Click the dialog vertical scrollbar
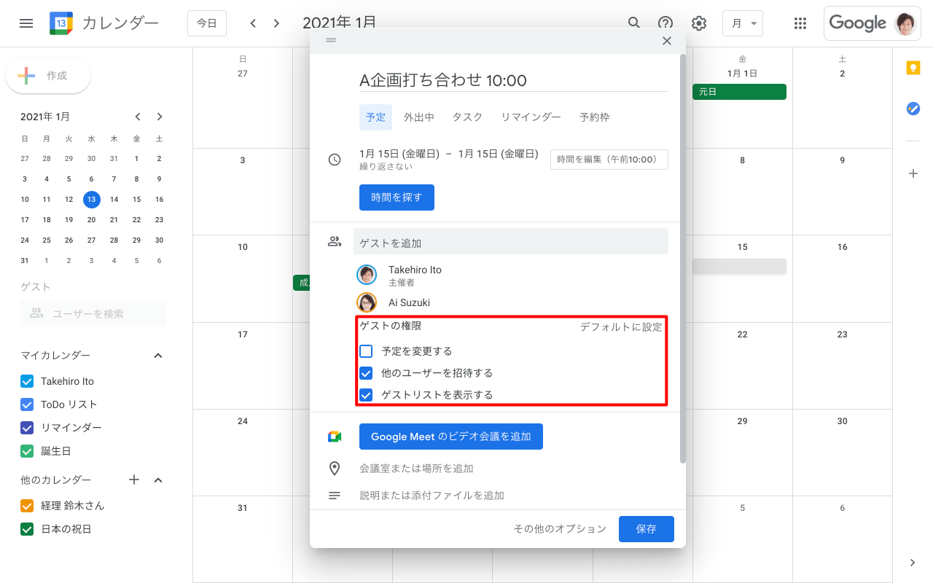 pos(682,258)
